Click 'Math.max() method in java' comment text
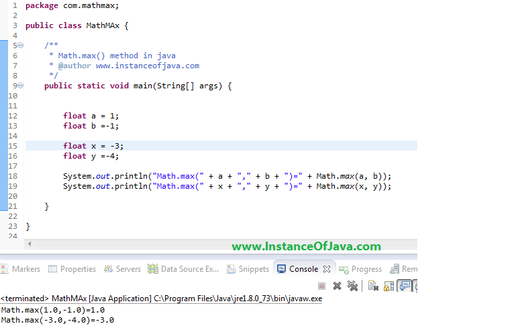The width and height of the screenshot is (518, 336). tap(117, 56)
